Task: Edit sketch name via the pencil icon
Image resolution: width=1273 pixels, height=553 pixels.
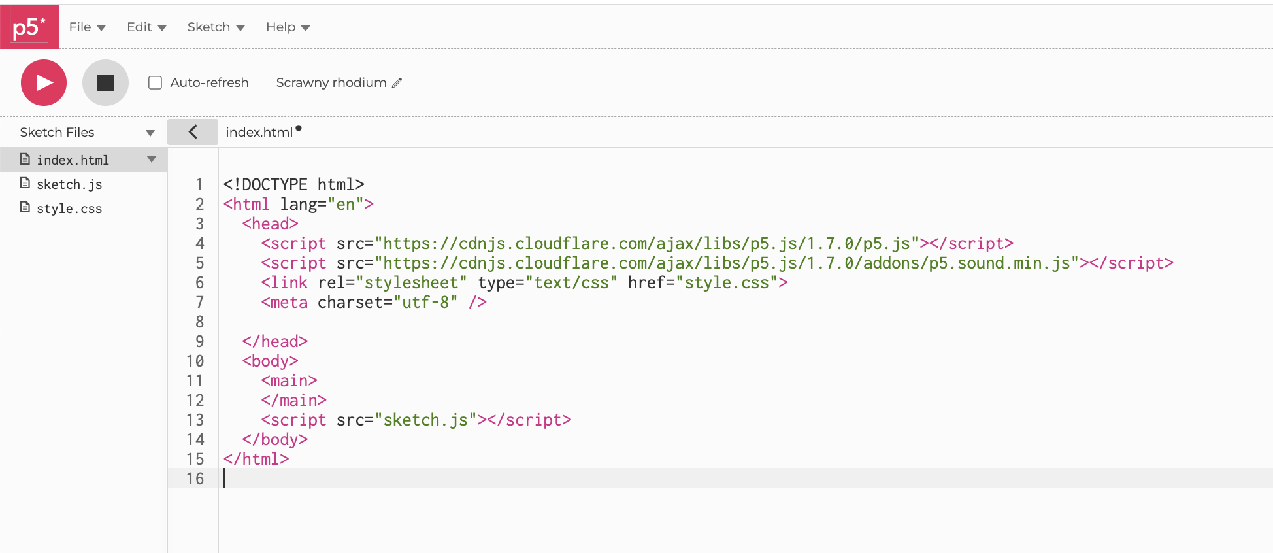Action: 397,83
